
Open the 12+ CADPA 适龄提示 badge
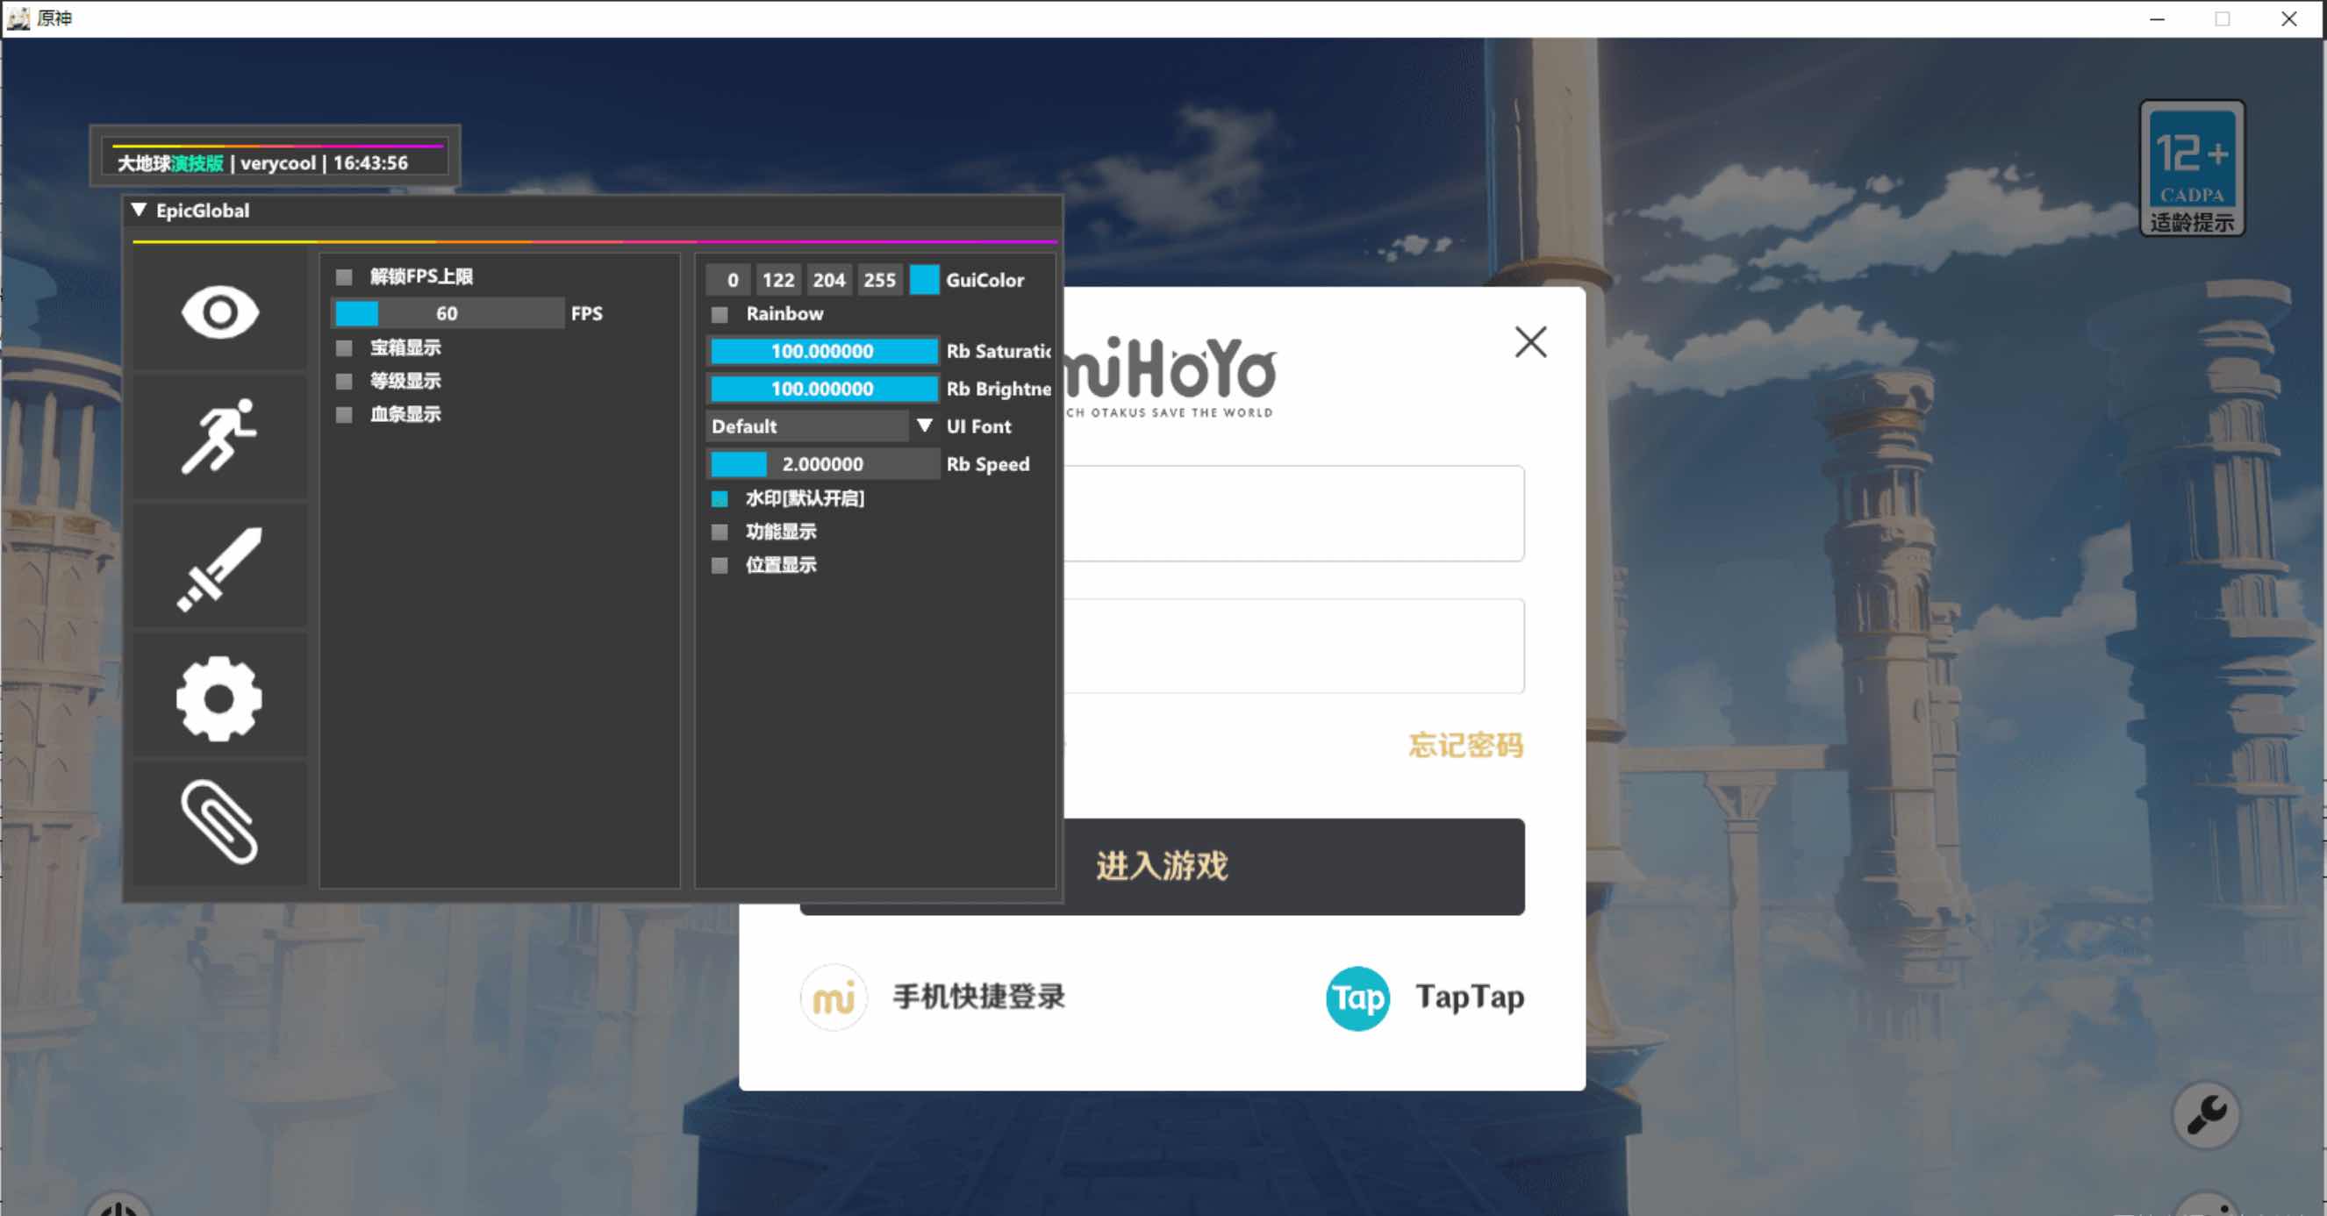pyautogui.click(x=2193, y=168)
